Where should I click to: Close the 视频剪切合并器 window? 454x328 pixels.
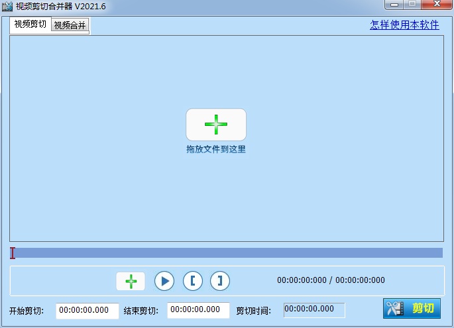[437, 5]
